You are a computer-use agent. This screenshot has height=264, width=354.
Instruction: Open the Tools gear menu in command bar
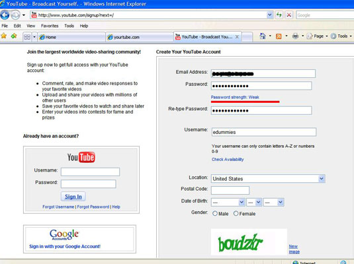pos(341,36)
